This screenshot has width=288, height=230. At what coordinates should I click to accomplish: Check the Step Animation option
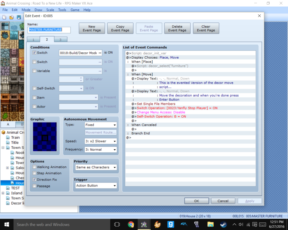click(34, 173)
